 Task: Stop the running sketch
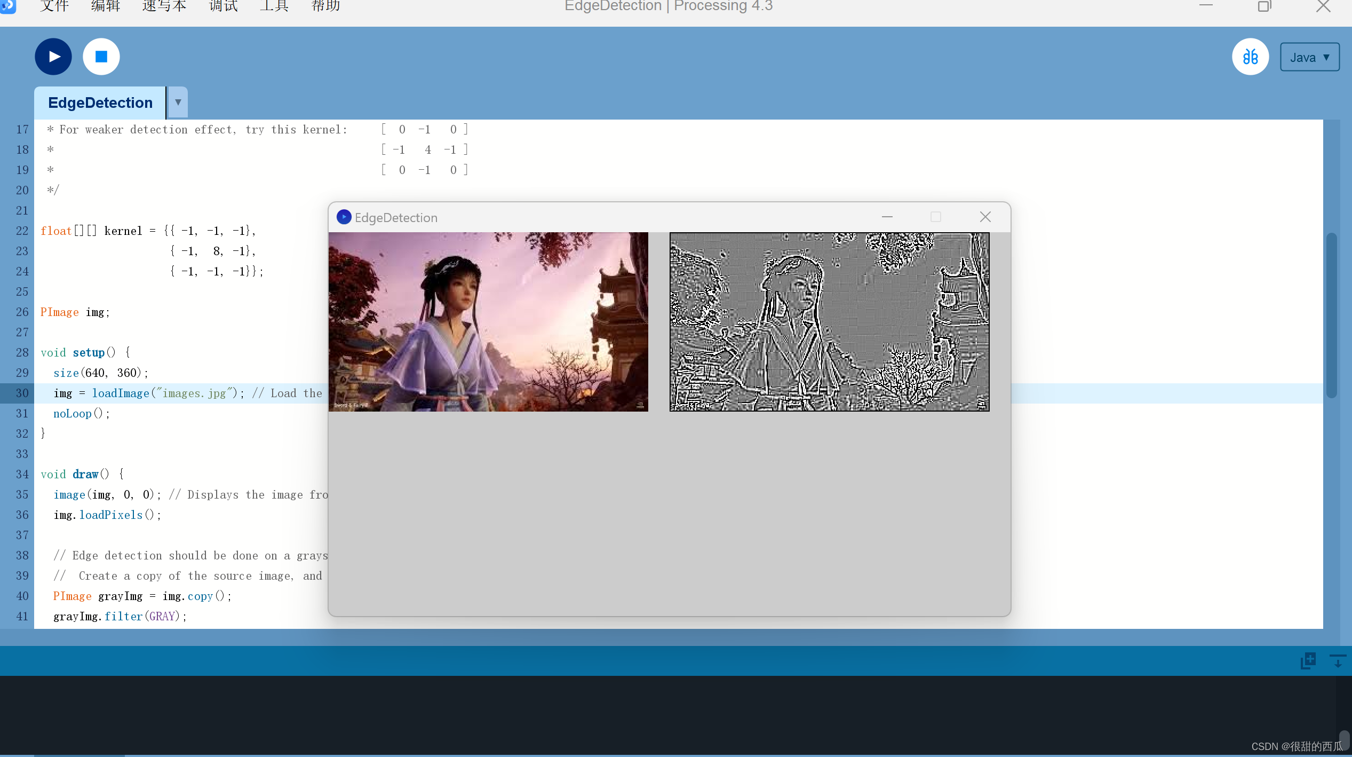click(x=101, y=57)
